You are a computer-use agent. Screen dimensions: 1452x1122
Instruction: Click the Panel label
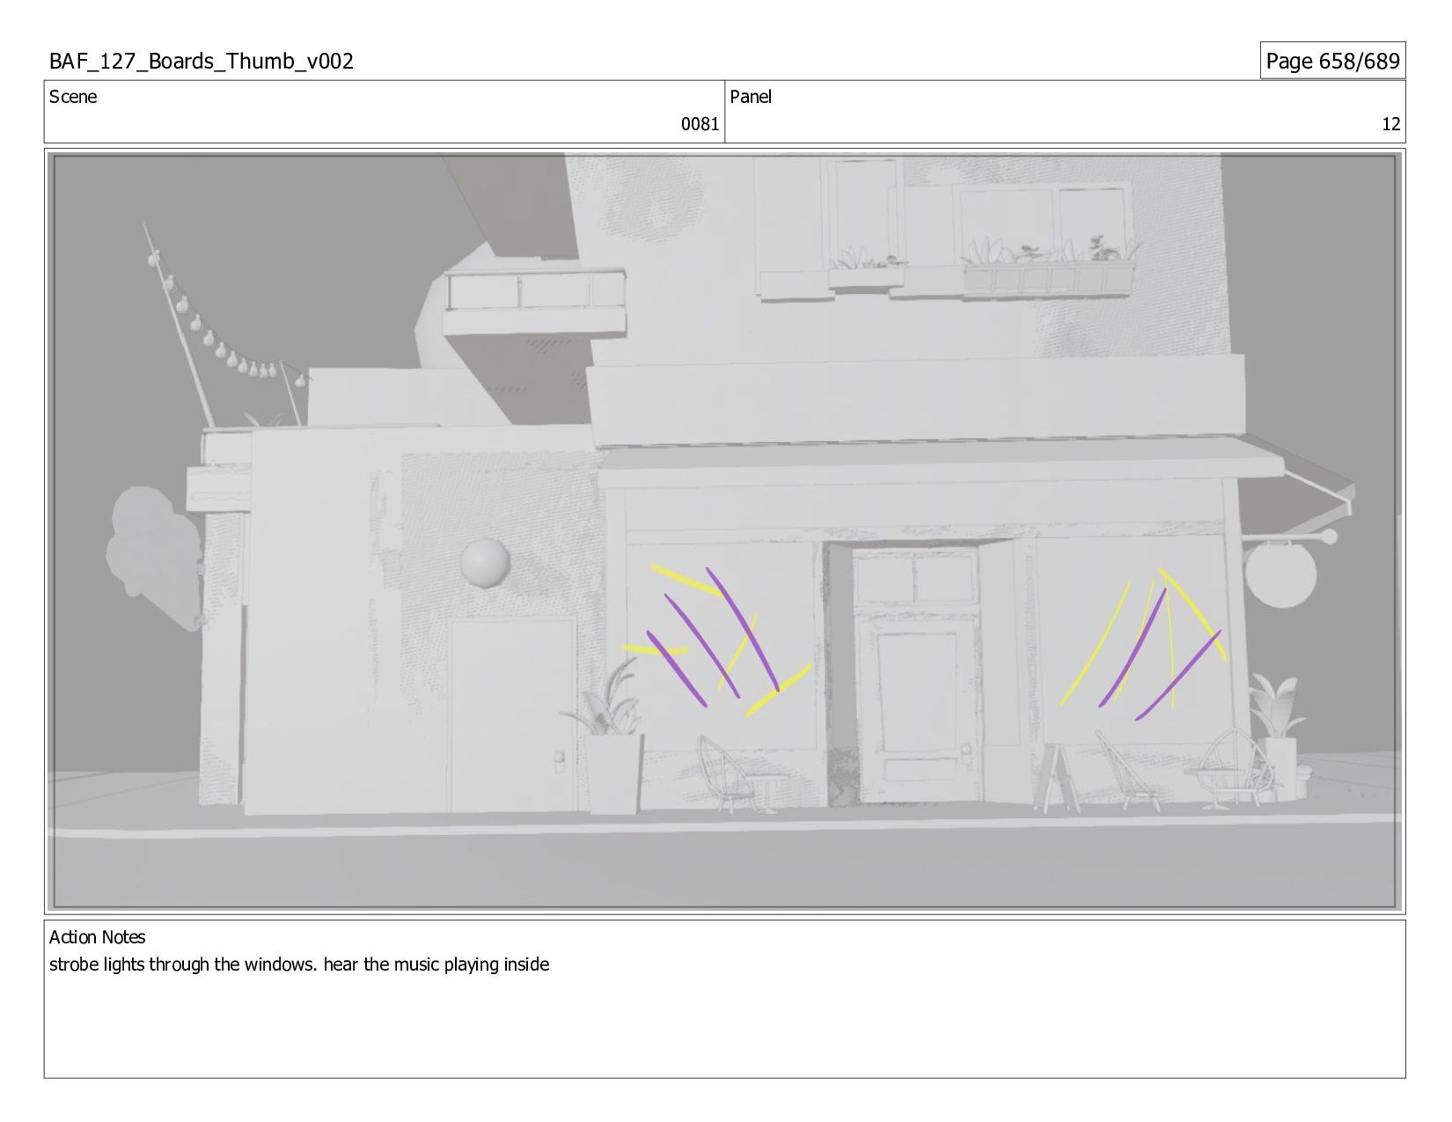pyautogui.click(x=751, y=97)
